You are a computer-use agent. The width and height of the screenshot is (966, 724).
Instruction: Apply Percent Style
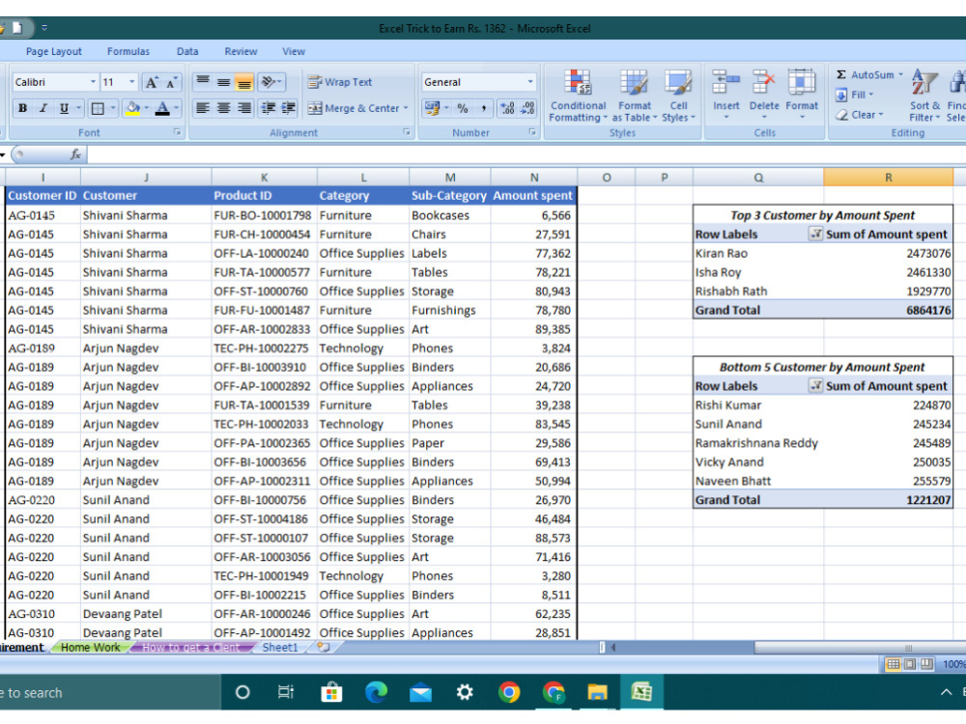(x=463, y=108)
